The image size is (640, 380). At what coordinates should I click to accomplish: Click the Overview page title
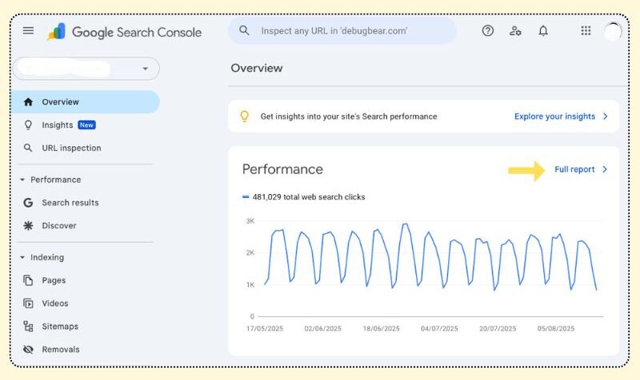257,68
